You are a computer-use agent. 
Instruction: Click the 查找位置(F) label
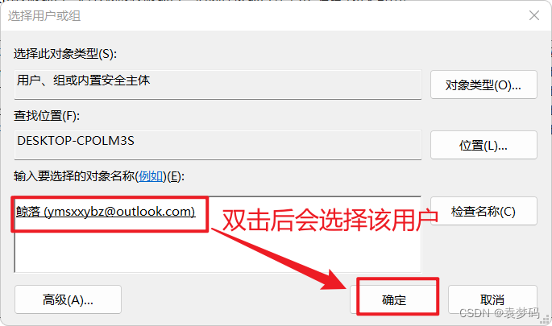click(47, 116)
